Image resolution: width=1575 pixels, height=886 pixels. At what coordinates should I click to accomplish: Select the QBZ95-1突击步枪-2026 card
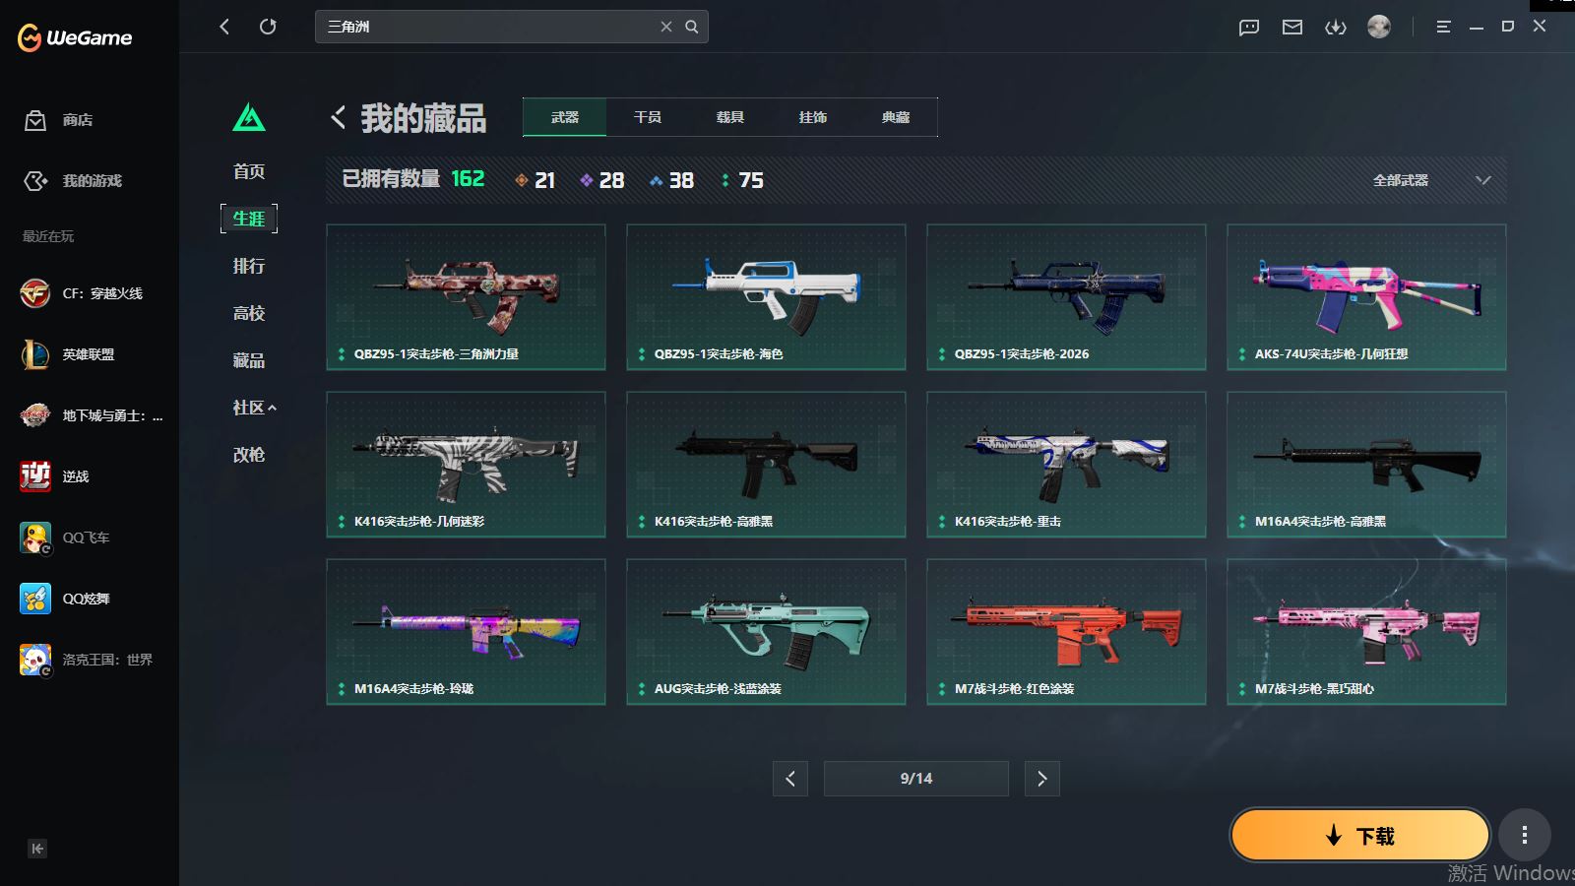[x=1066, y=297]
